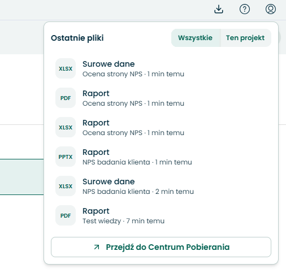This screenshot has height=277, width=286.
Task: Select XLSX Raport entry text under Ocena strony NPS
Action: [96, 123]
